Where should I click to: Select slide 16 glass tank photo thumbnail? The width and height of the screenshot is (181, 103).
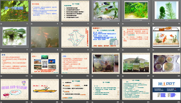point(106,63)
